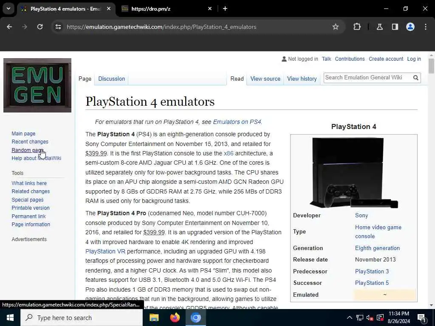435x326 pixels.
Task: Open Page information link
Action: point(31,225)
